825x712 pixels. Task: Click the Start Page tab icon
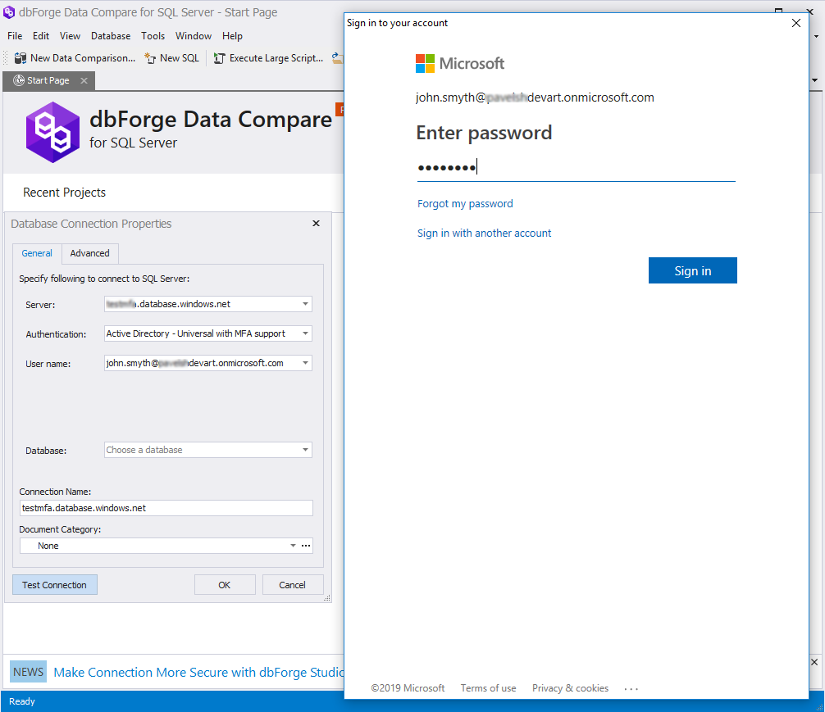click(x=17, y=80)
